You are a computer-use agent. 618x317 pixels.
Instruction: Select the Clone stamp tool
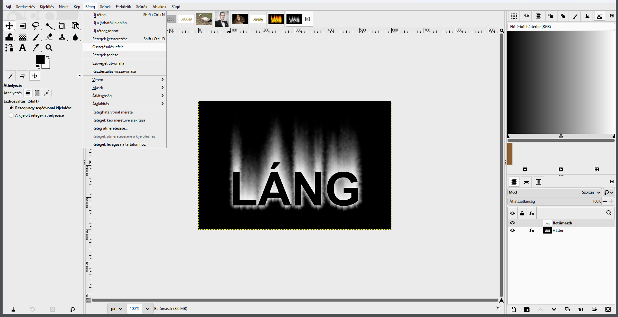[62, 37]
